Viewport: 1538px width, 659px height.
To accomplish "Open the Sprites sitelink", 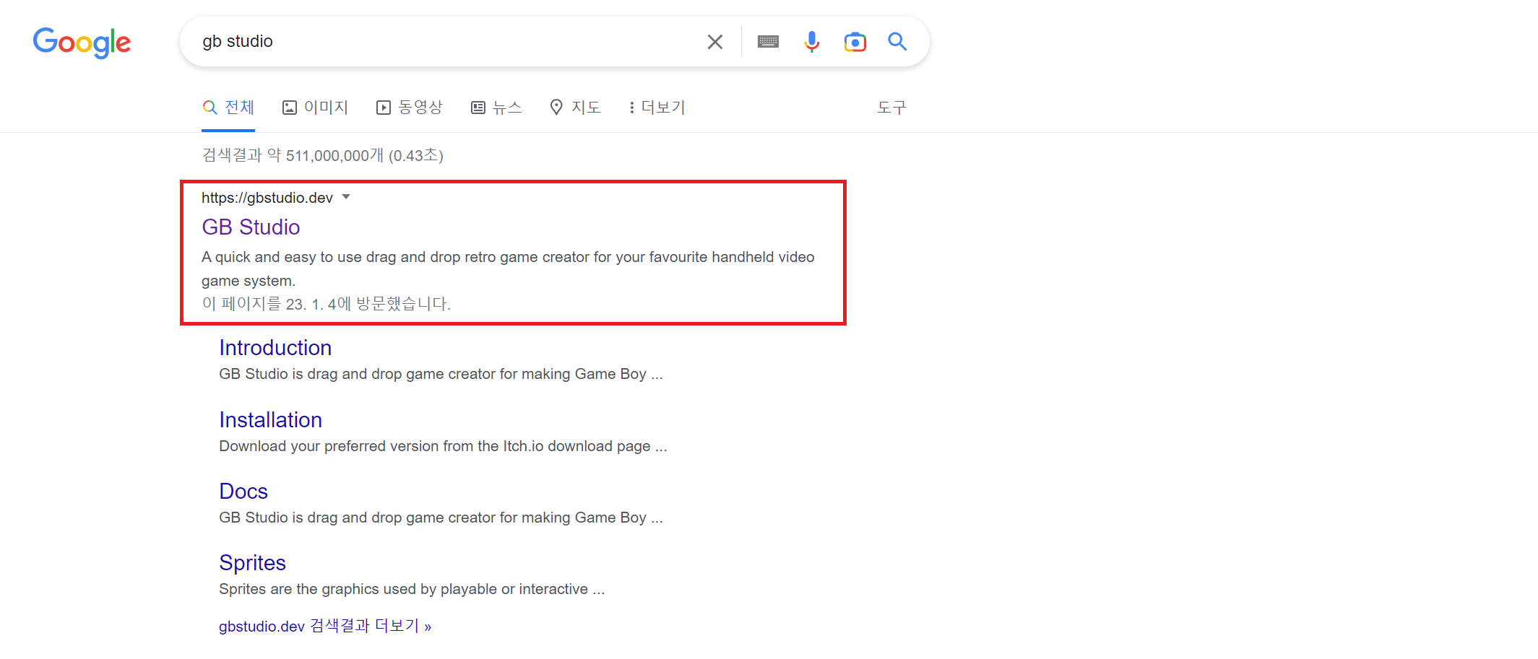I will tap(252, 563).
